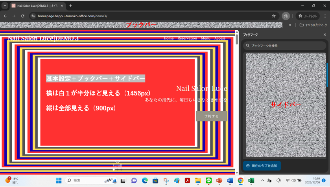This screenshot has width=330, height=187.
Task: Expand hidden bookmarks with double chevron
Action: coord(290,25)
